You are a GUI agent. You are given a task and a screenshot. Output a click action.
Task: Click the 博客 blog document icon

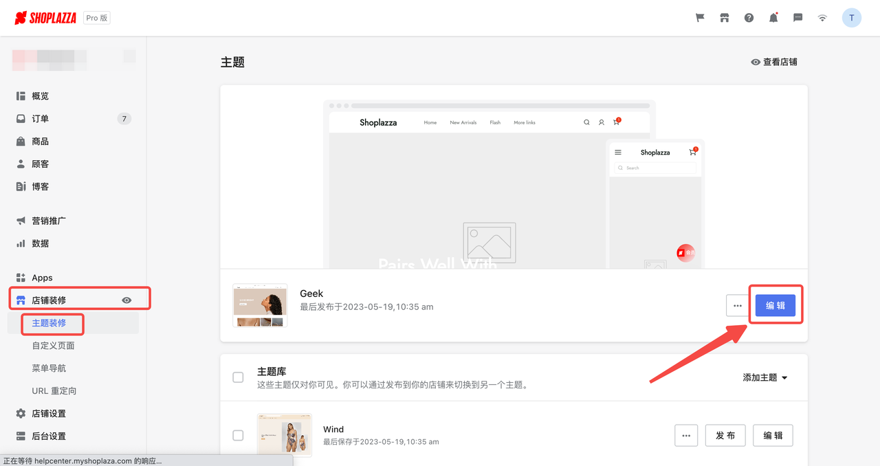point(21,187)
